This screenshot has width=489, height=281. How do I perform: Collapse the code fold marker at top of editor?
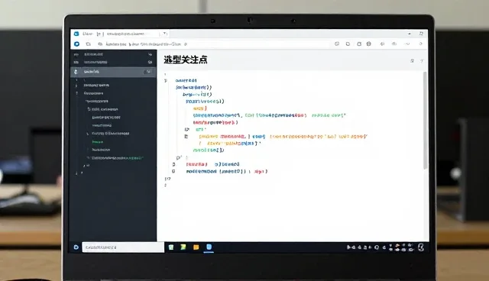click(x=166, y=80)
